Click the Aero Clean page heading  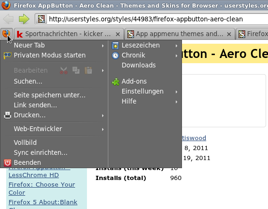(x=225, y=54)
